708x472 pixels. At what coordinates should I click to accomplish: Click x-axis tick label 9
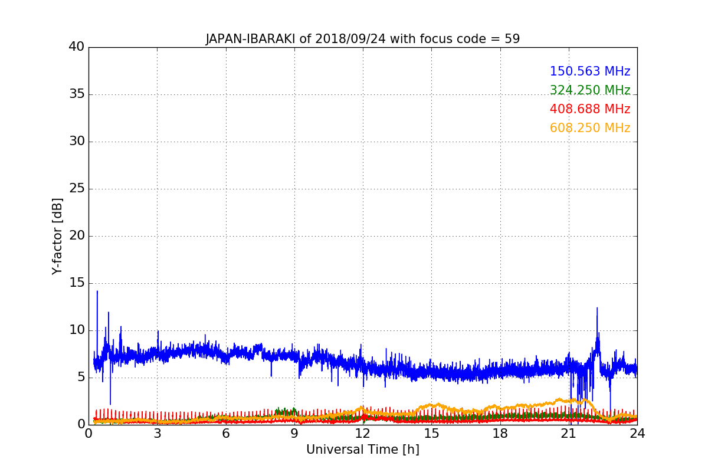tap(294, 433)
